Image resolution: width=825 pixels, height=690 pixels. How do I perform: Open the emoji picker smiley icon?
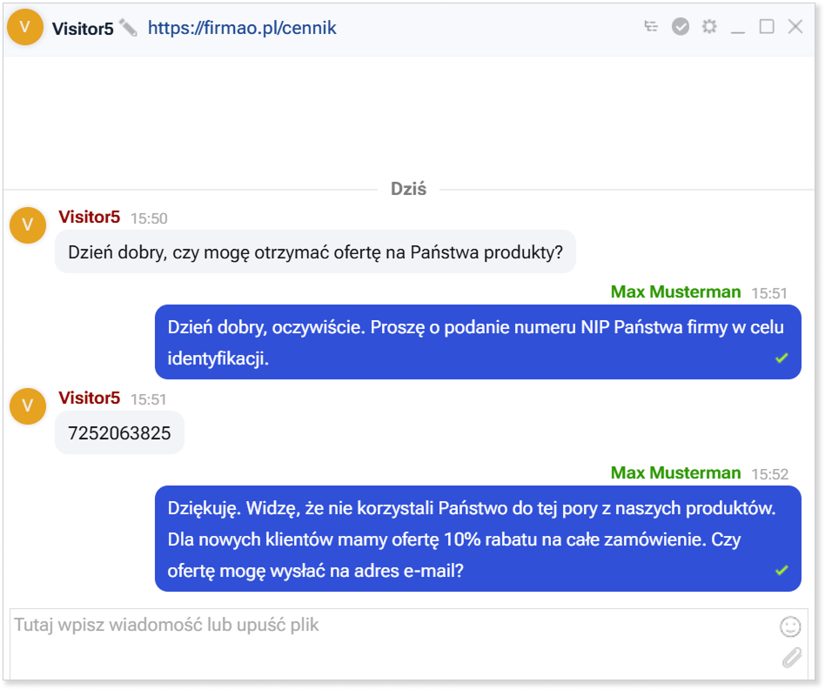(789, 626)
